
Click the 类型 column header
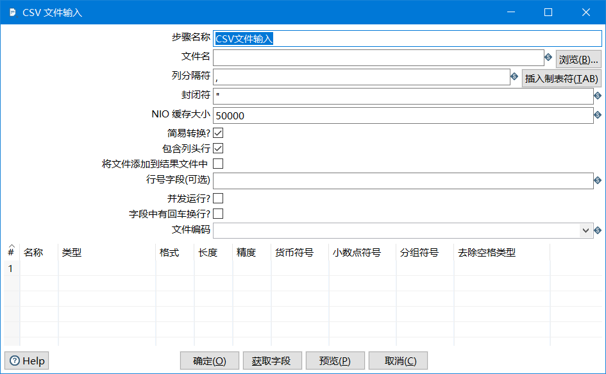click(107, 253)
